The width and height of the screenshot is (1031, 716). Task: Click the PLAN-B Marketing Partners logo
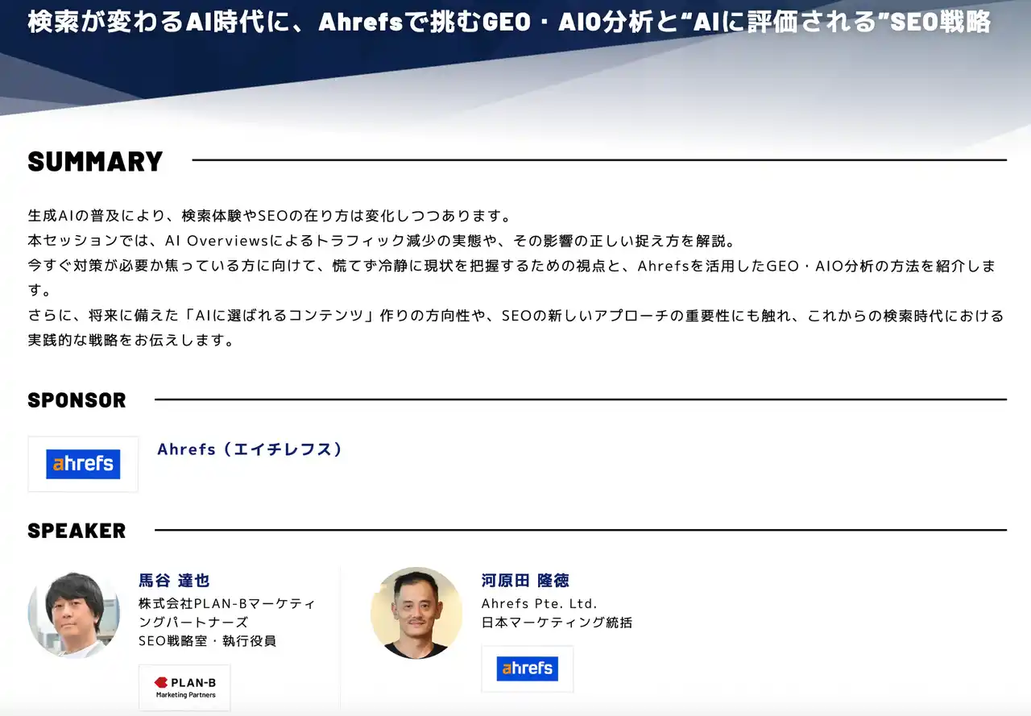click(x=184, y=687)
